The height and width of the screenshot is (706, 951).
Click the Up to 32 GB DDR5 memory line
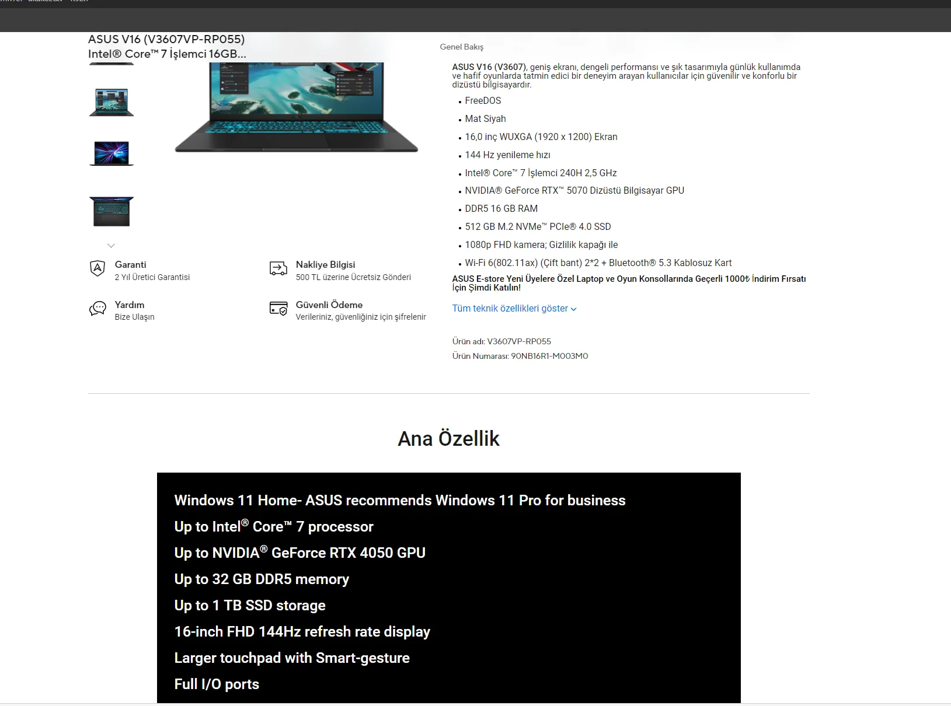(262, 579)
